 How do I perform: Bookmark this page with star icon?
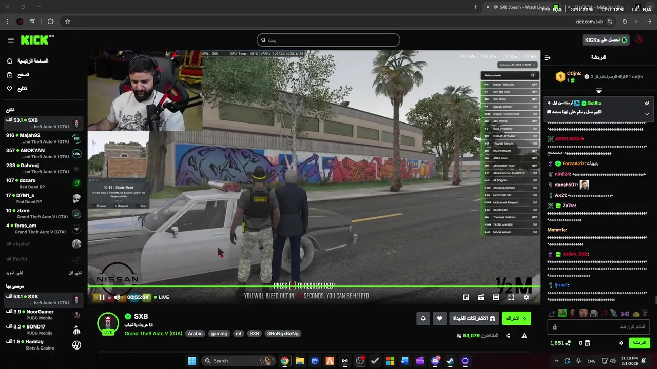(67, 22)
